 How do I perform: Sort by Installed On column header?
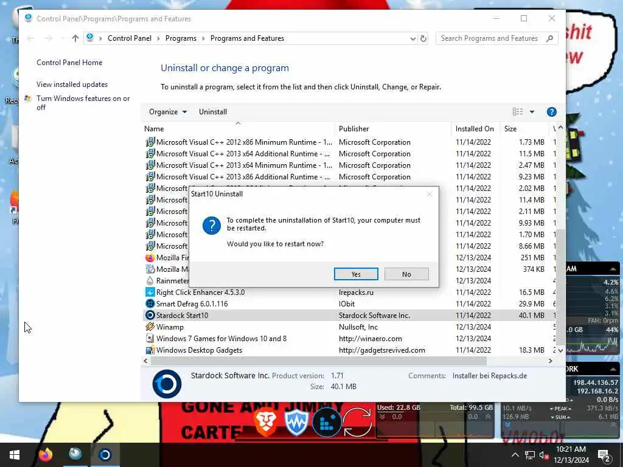(x=476, y=129)
